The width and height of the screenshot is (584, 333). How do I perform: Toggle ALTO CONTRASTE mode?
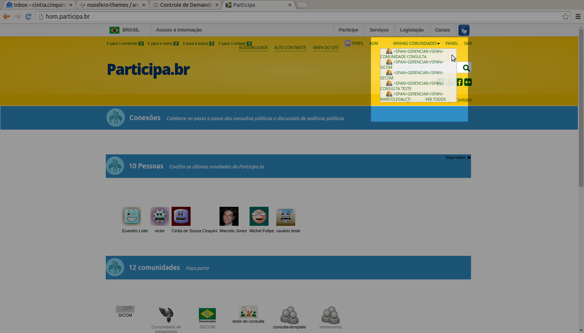point(290,48)
